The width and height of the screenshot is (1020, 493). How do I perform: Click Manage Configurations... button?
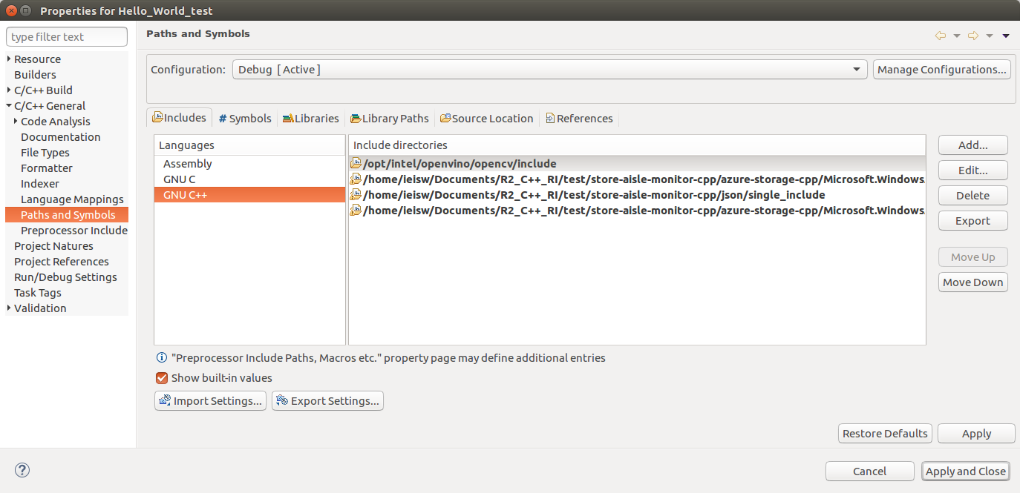coord(942,69)
